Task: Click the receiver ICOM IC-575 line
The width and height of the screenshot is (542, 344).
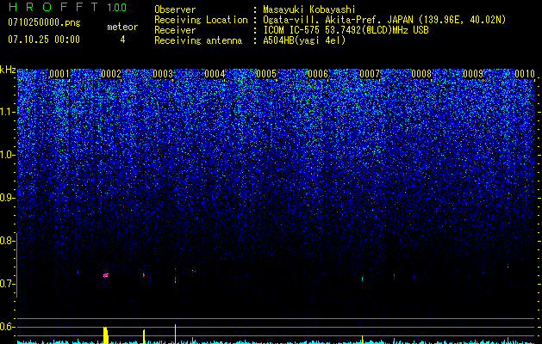Action: coord(346,30)
